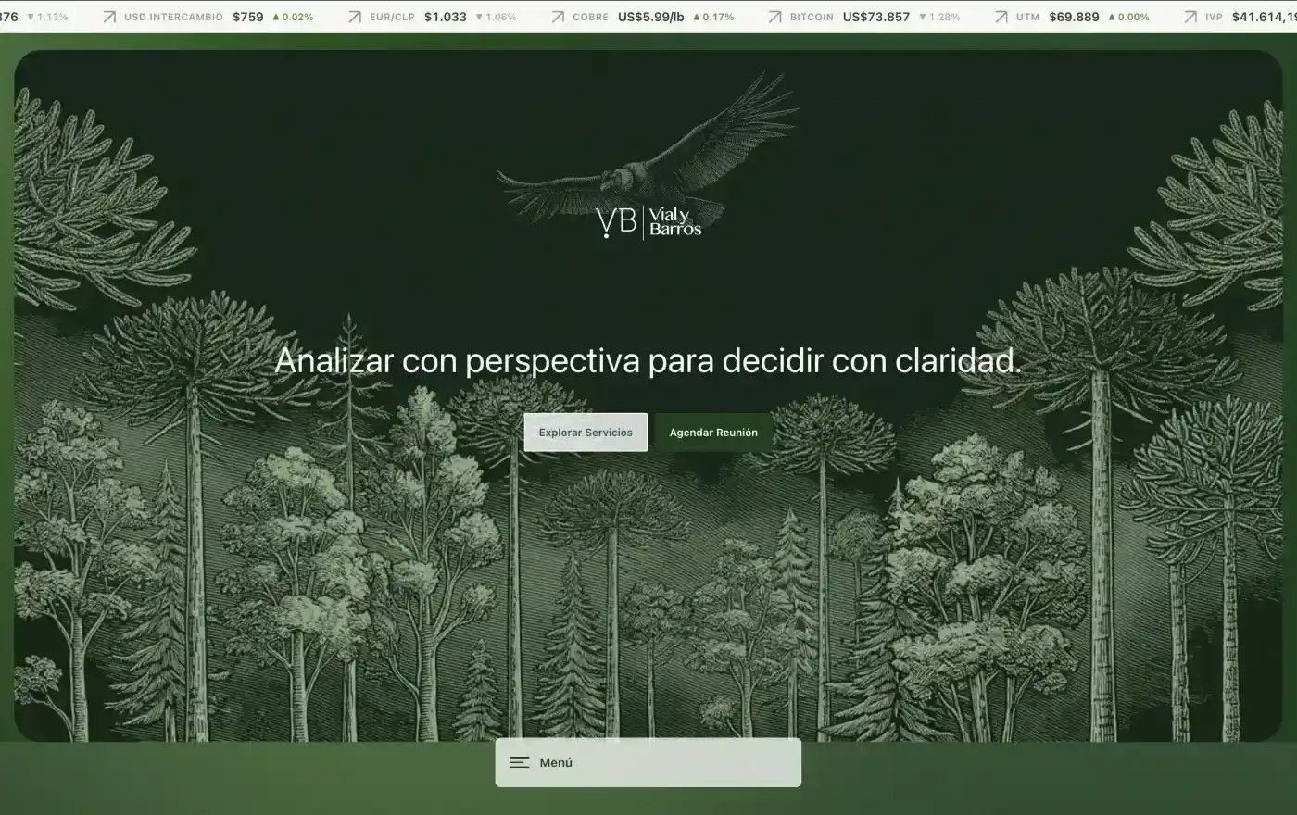Select the $759 exchange rate value
This screenshot has width=1297, height=815.
[248, 17]
